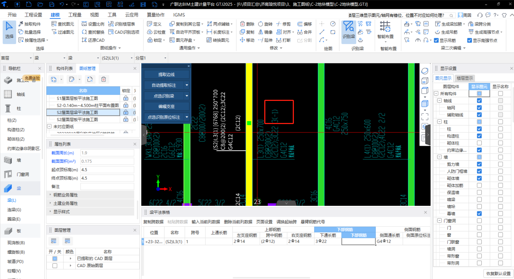This screenshot has height=279, width=514.
Task: Open the 云应用 ribbon tab
Action: pos(132,15)
